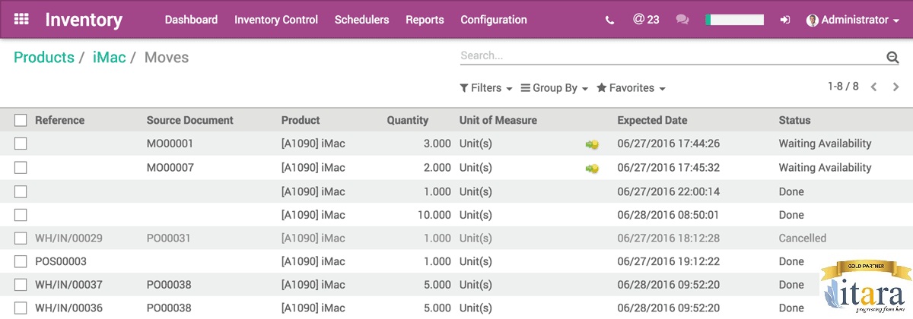Screen dimensions: 913x319
Task: Click the WH/IN/00036 reference cell
Action: tap(68, 308)
